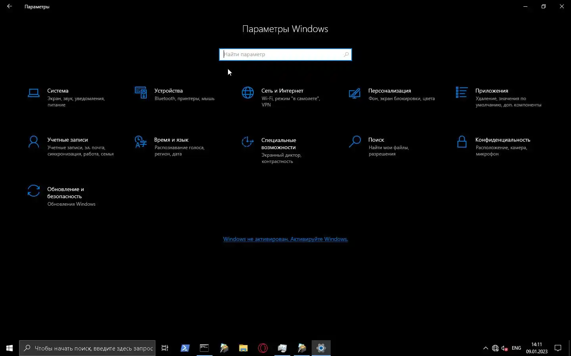Click the "Время и язык" title text
The width and height of the screenshot is (571, 356).
[x=171, y=140]
